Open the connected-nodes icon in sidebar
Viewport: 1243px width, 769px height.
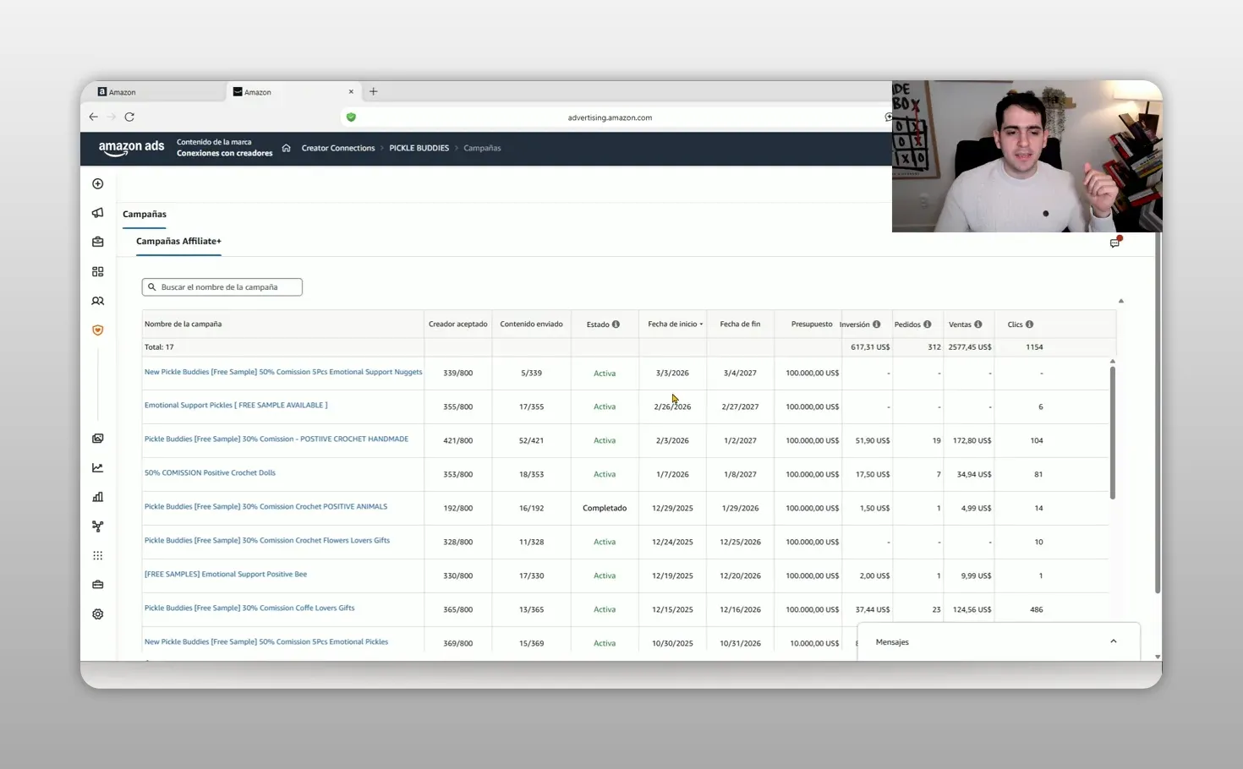click(x=98, y=526)
